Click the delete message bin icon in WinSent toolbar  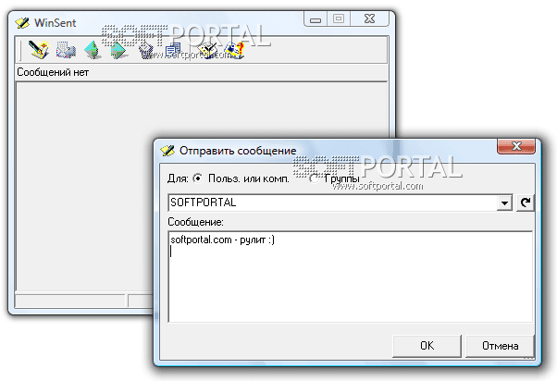coord(145,51)
